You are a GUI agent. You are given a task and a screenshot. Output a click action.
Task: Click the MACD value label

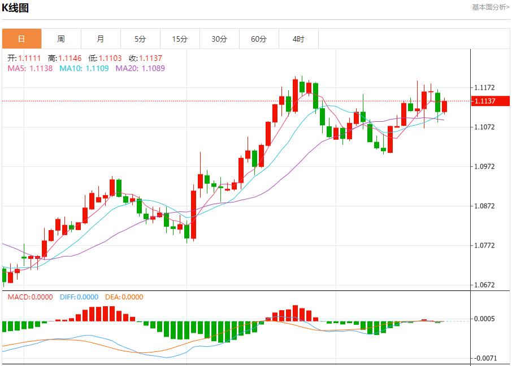30,297
